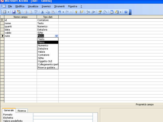Open the Inserisci menu
Image resolution: width=163 pixels, height=122 pixels.
click(46, 6)
